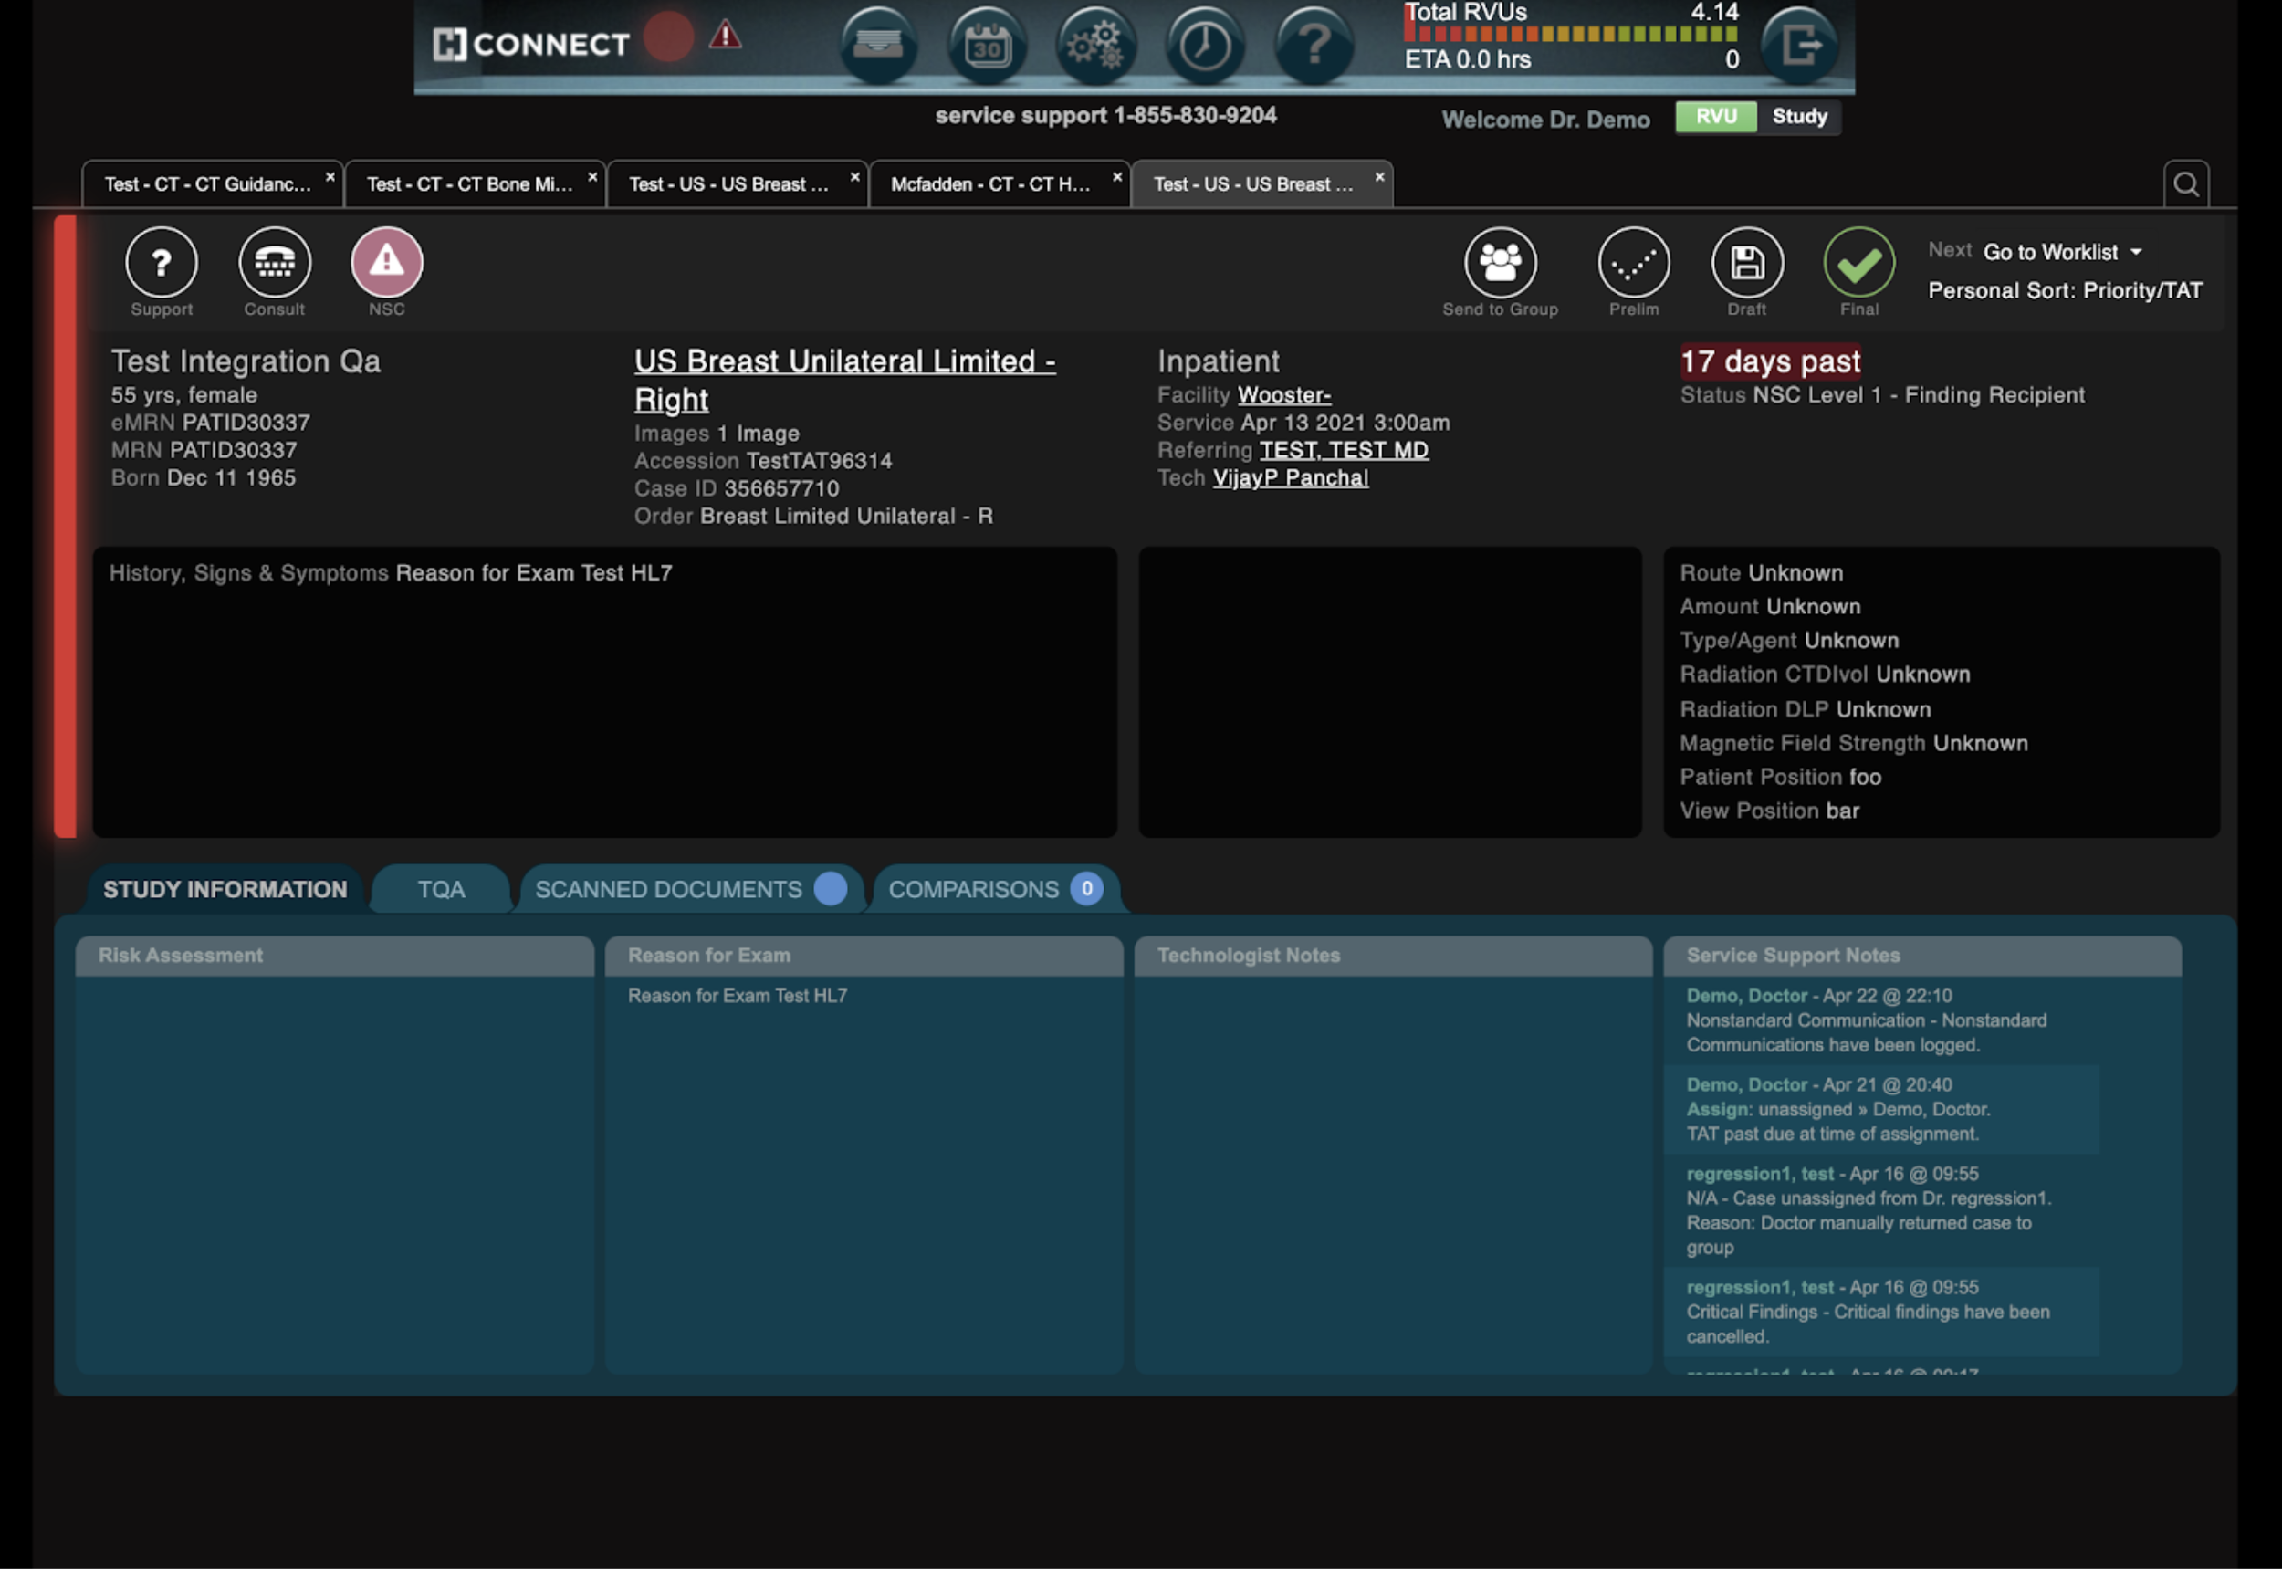Toggle RVU mode on

[1715, 117]
